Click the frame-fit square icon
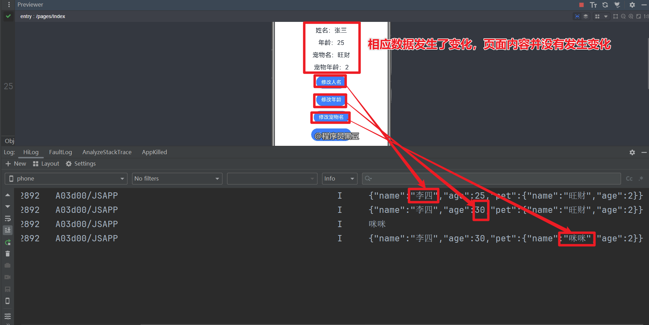 (616, 16)
